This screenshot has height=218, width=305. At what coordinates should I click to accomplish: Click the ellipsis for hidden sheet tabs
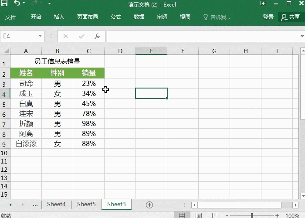click(35, 205)
